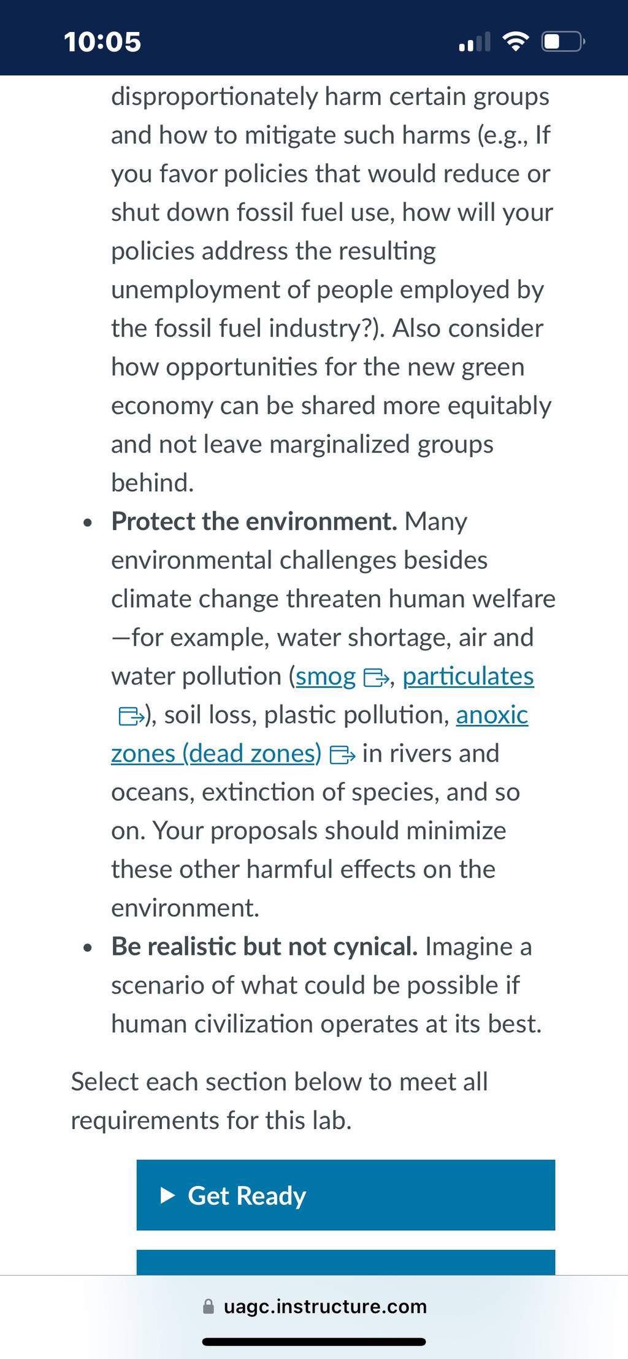The width and height of the screenshot is (628, 1359).
Task: Click external link icon after smog
Action: 376,678
